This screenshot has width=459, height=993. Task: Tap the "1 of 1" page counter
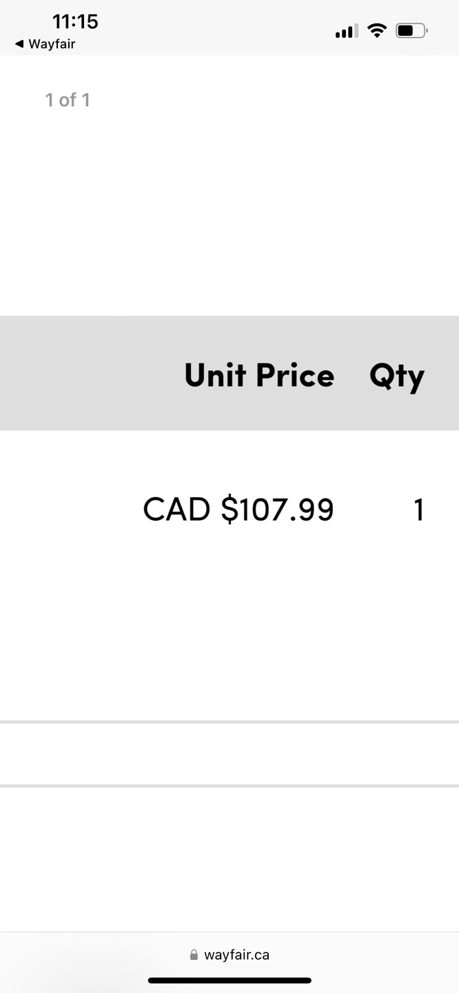click(68, 100)
